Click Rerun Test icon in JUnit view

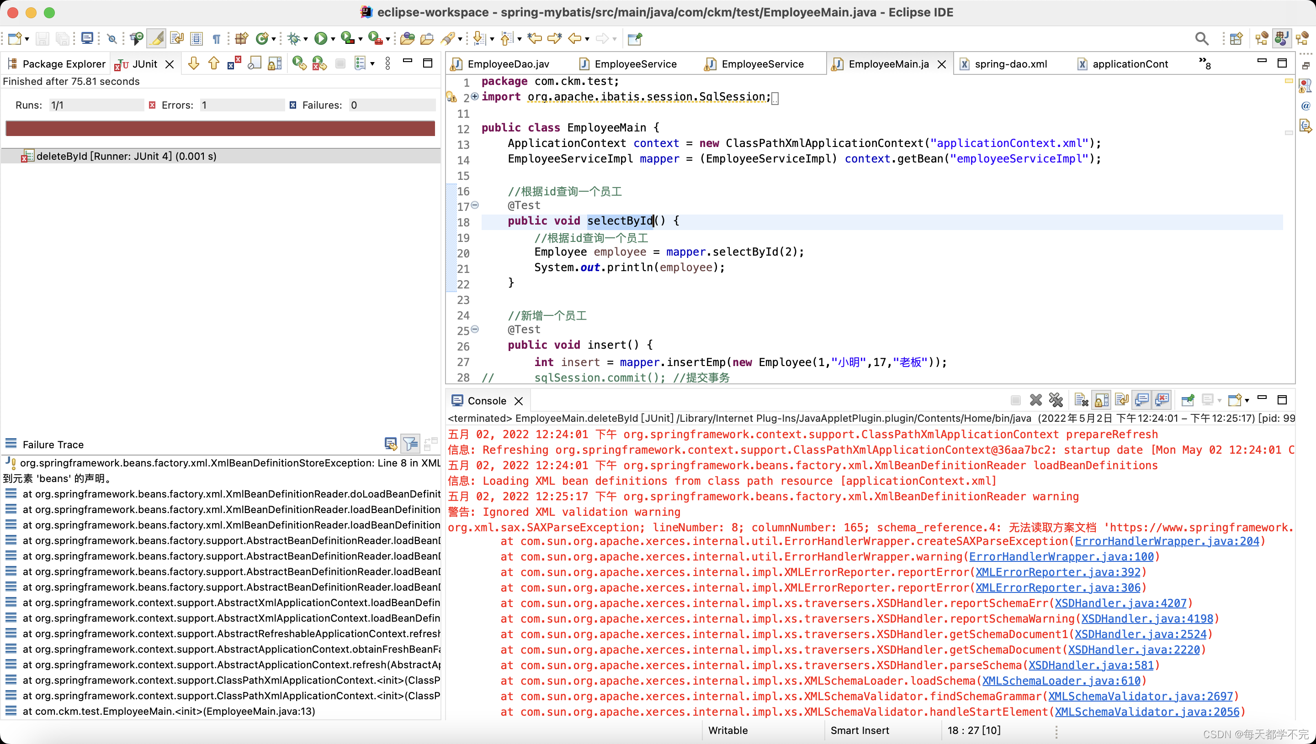299,63
